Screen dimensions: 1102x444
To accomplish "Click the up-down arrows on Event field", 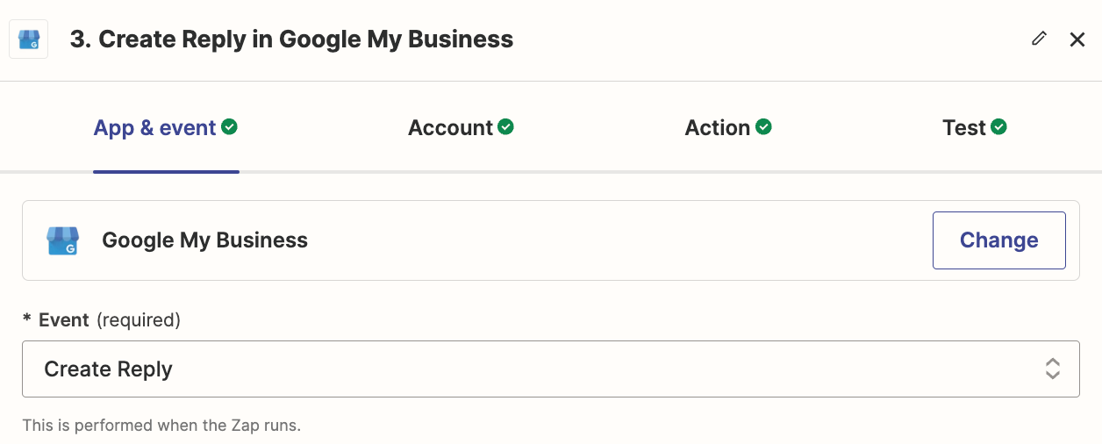I will click(1053, 369).
